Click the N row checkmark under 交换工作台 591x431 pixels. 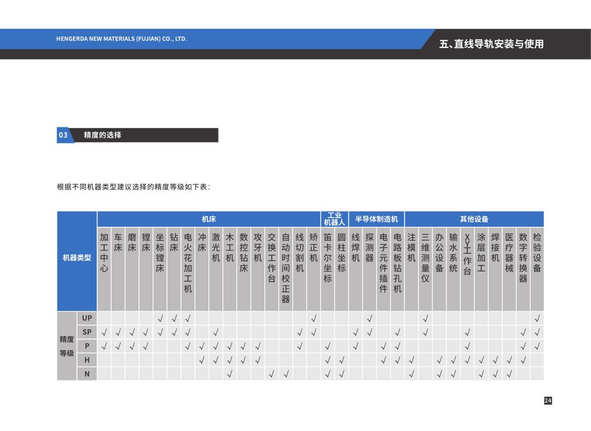click(x=272, y=374)
